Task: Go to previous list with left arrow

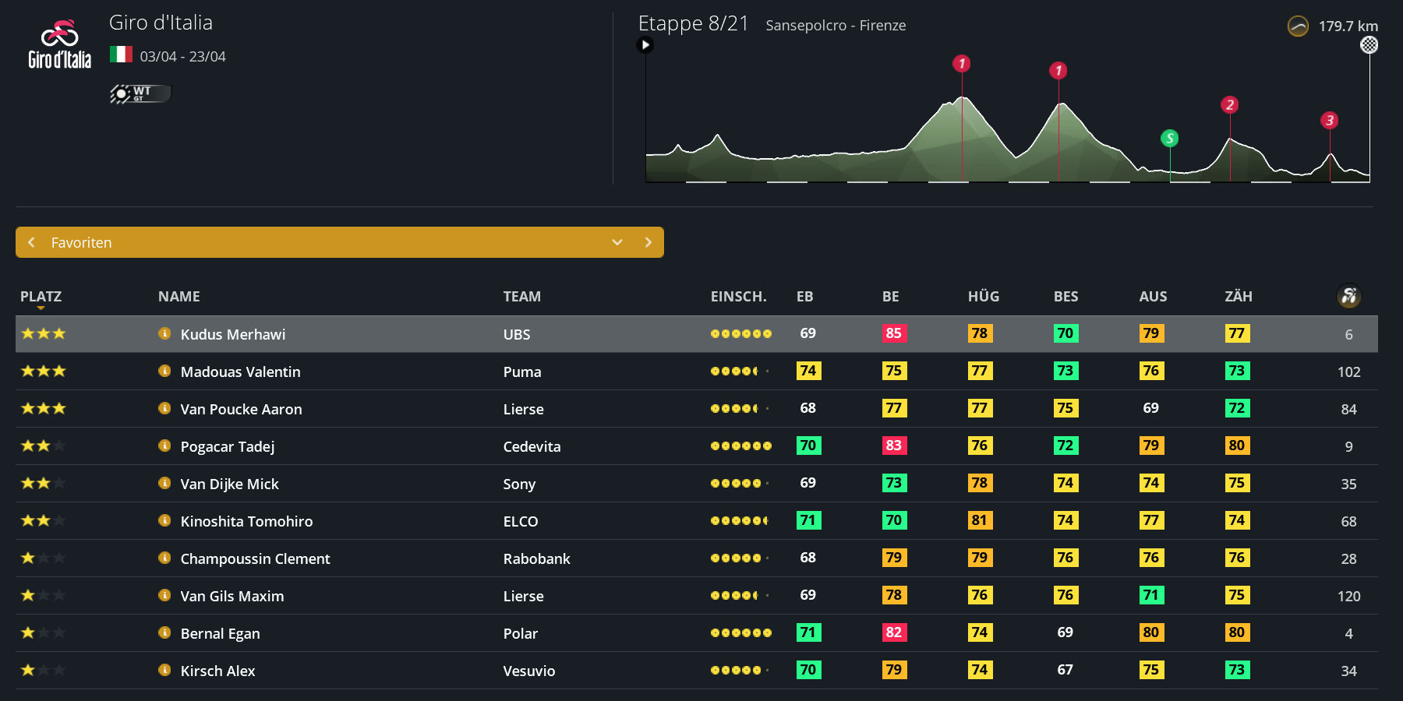Action: click(32, 242)
